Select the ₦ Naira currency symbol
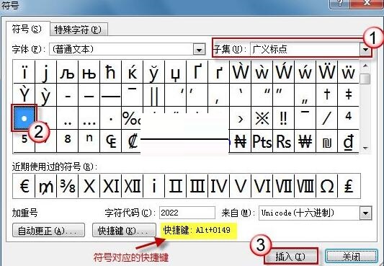This screenshot has width=384, height=266. pyautogui.click(x=240, y=141)
